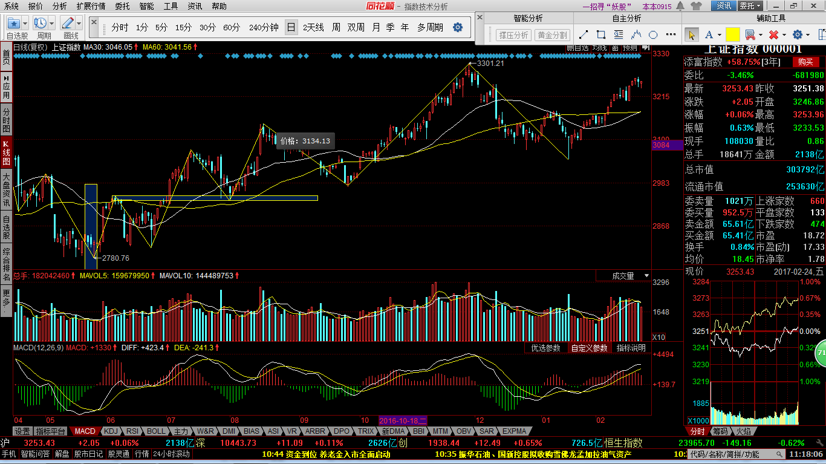This screenshot has width=826, height=464.
Task: Select the 画线 pencil drawing icon
Action: (68, 23)
